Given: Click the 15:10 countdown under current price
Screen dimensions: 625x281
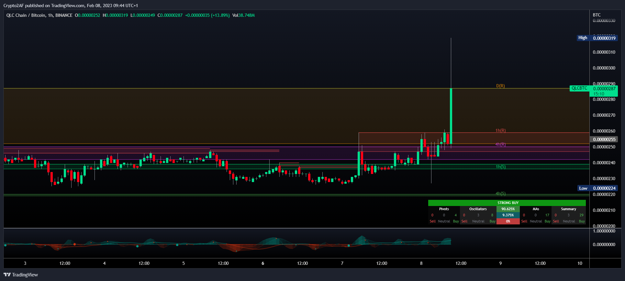Looking at the screenshot, I should click(x=599, y=94).
